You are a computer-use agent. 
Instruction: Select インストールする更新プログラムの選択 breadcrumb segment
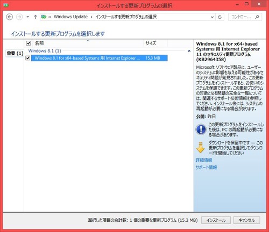pos(126,17)
